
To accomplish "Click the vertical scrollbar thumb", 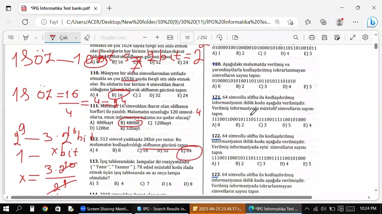I will pyautogui.click(x=376, y=46).
